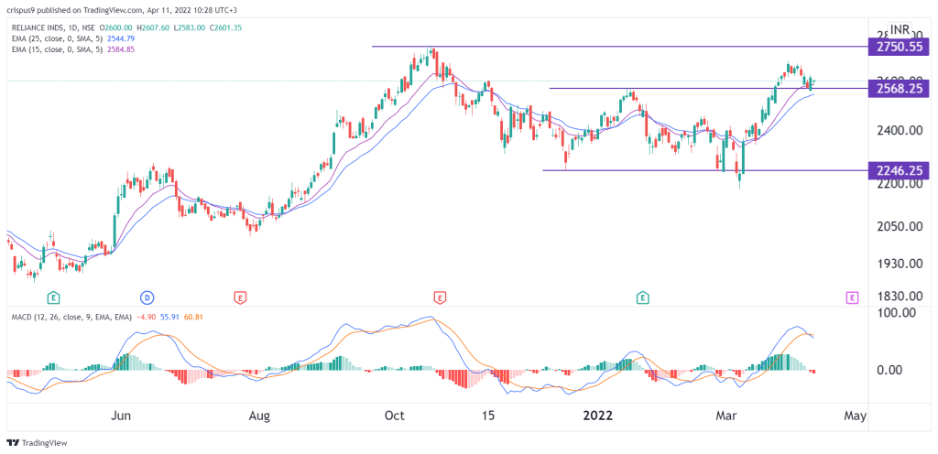Click the purple upcoming earnings E marker

[853, 297]
